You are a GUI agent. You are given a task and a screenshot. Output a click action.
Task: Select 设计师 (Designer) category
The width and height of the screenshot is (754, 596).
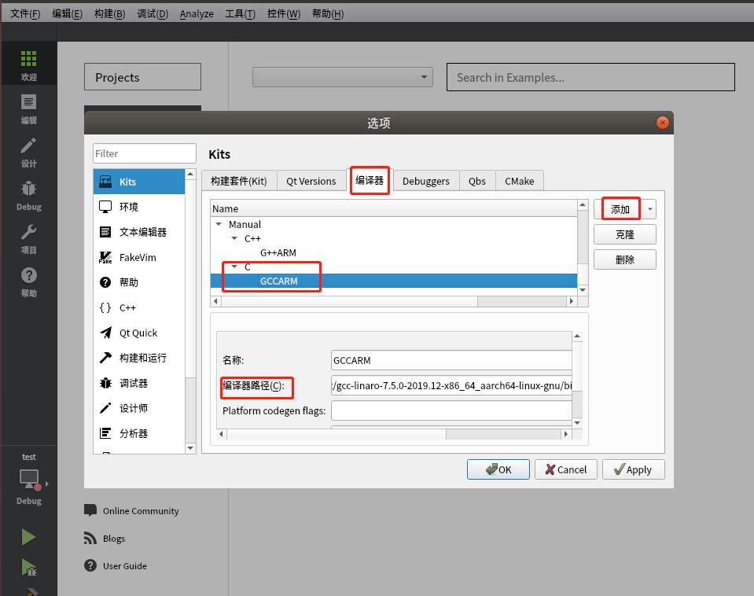tap(139, 408)
